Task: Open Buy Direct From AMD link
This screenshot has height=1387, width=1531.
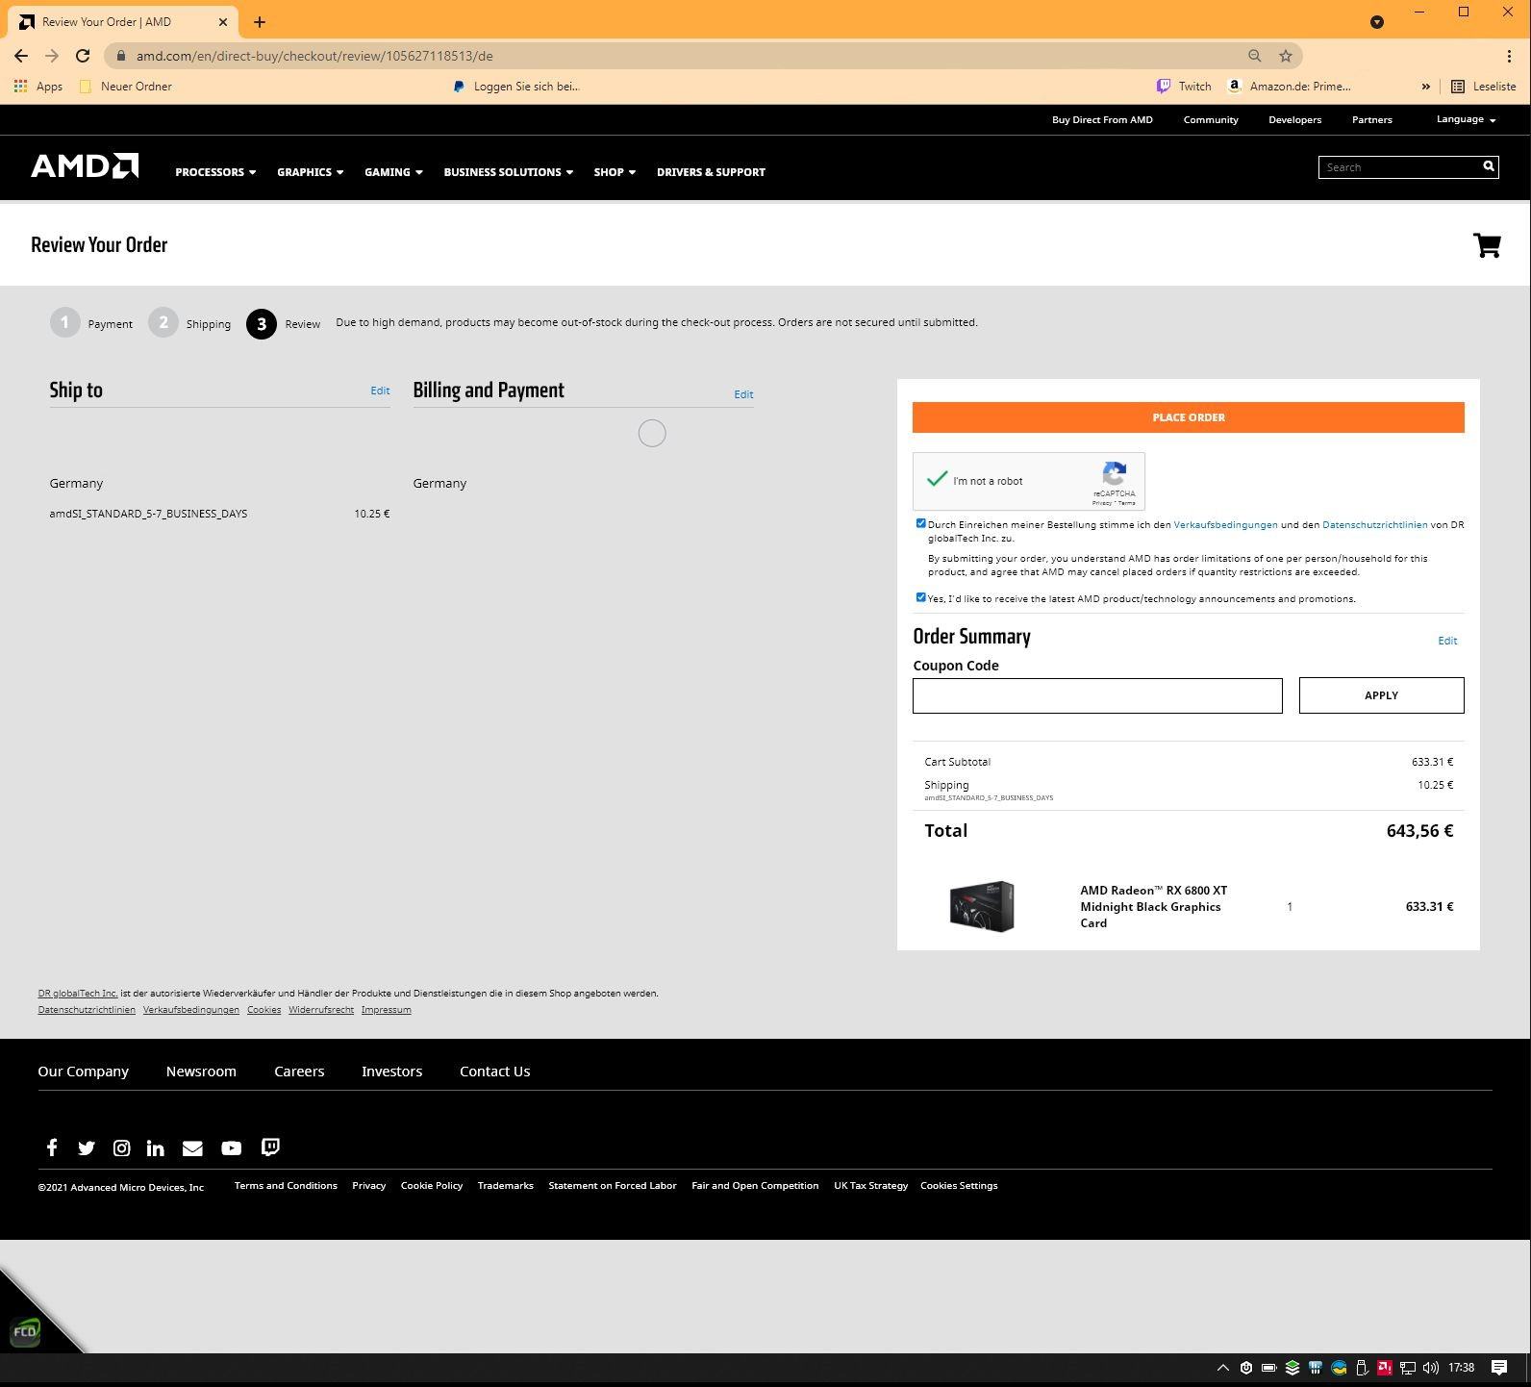Action: (1102, 120)
